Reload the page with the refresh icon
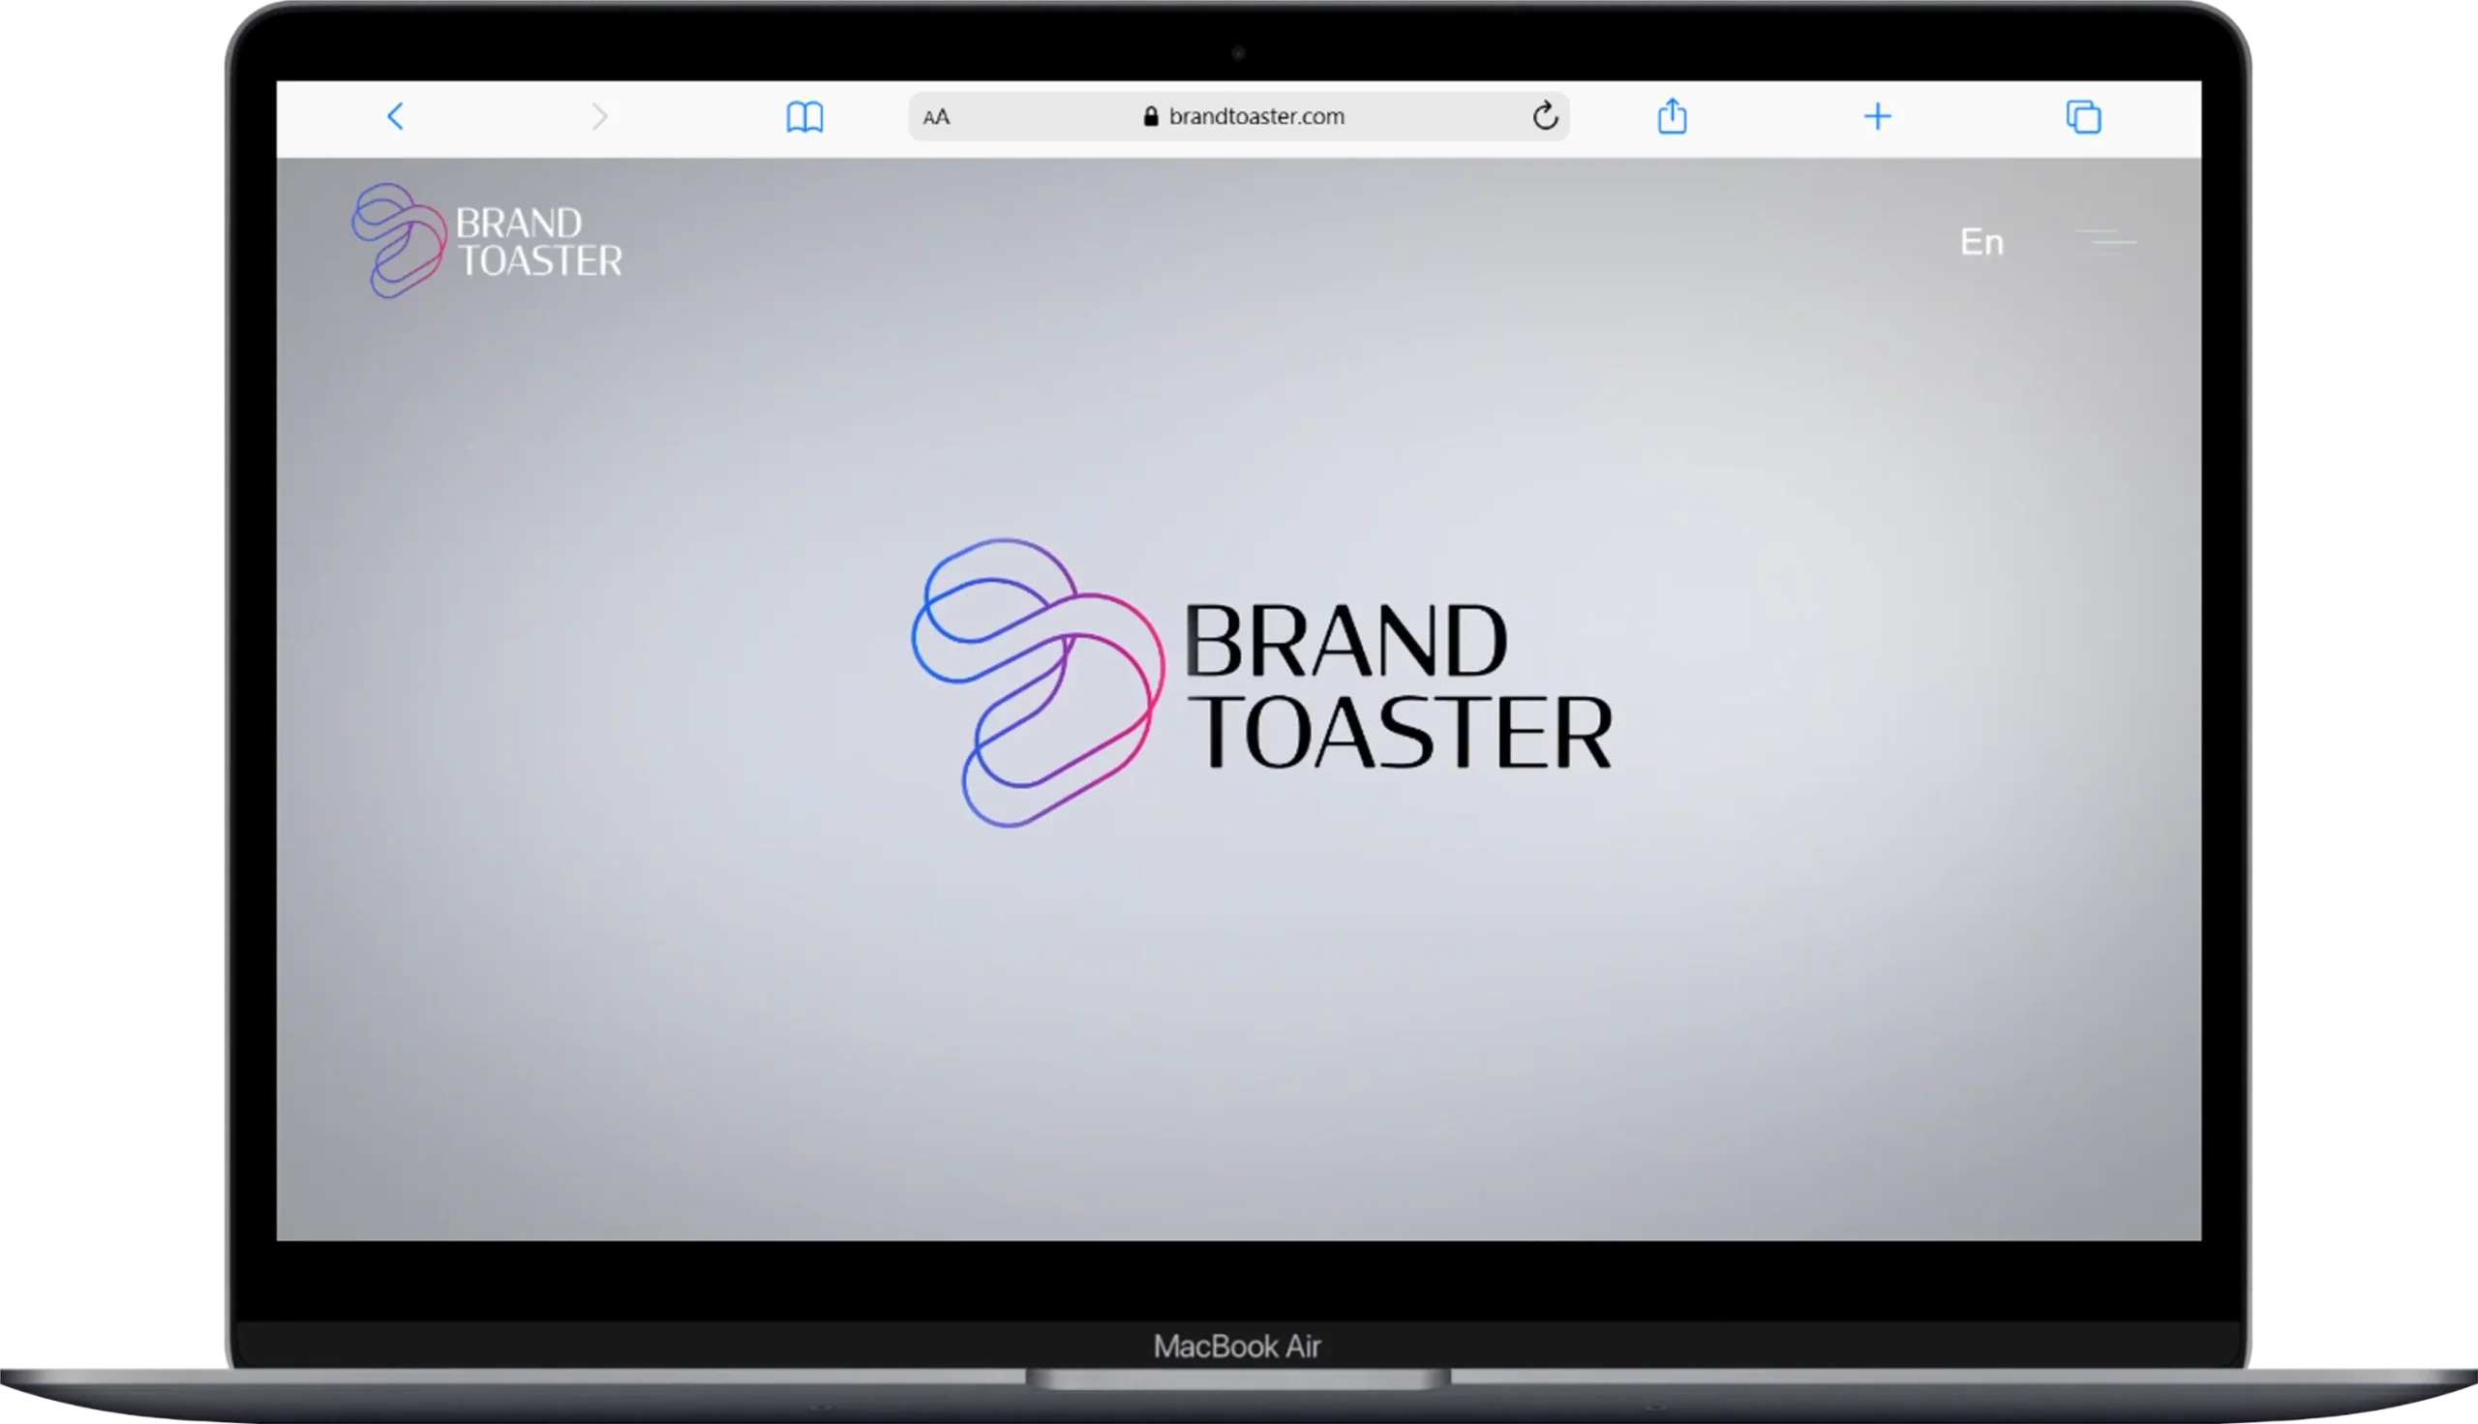2478x1424 pixels. (1545, 115)
